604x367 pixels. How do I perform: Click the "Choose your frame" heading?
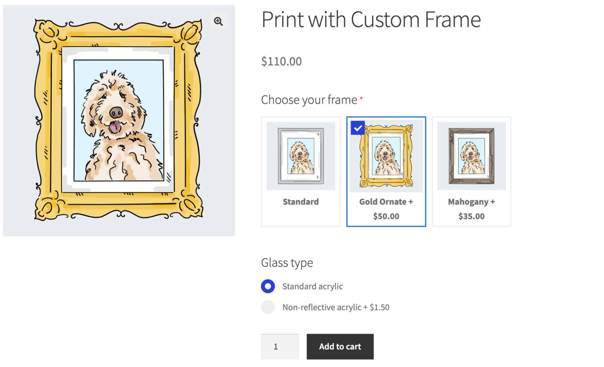[x=309, y=100]
